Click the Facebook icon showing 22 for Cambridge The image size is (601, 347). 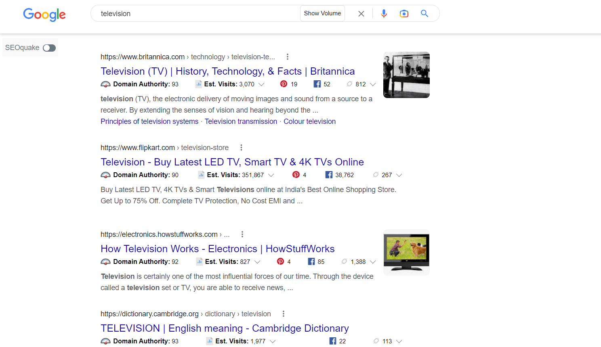[x=332, y=341]
